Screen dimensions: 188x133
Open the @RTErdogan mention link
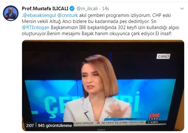[35, 27]
